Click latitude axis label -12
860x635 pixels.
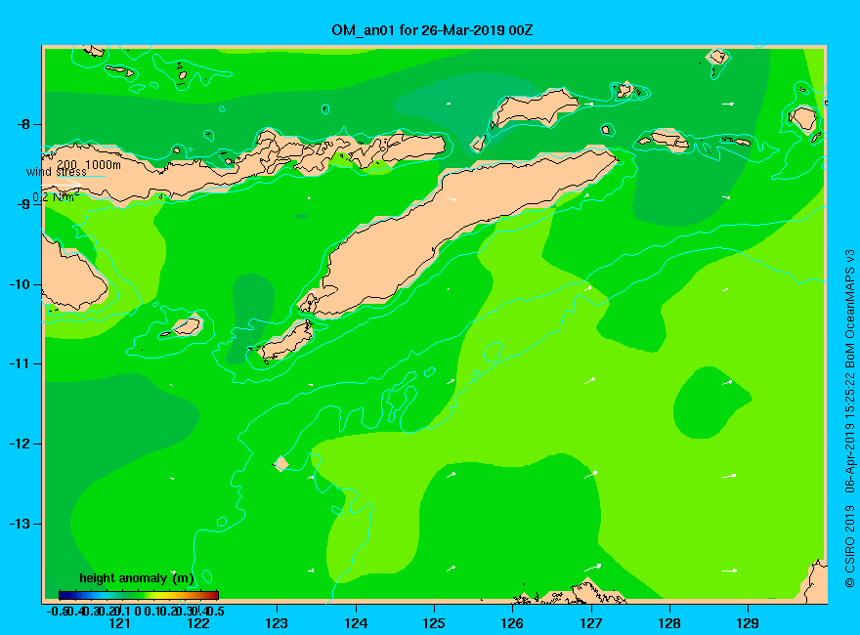tap(20, 444)
